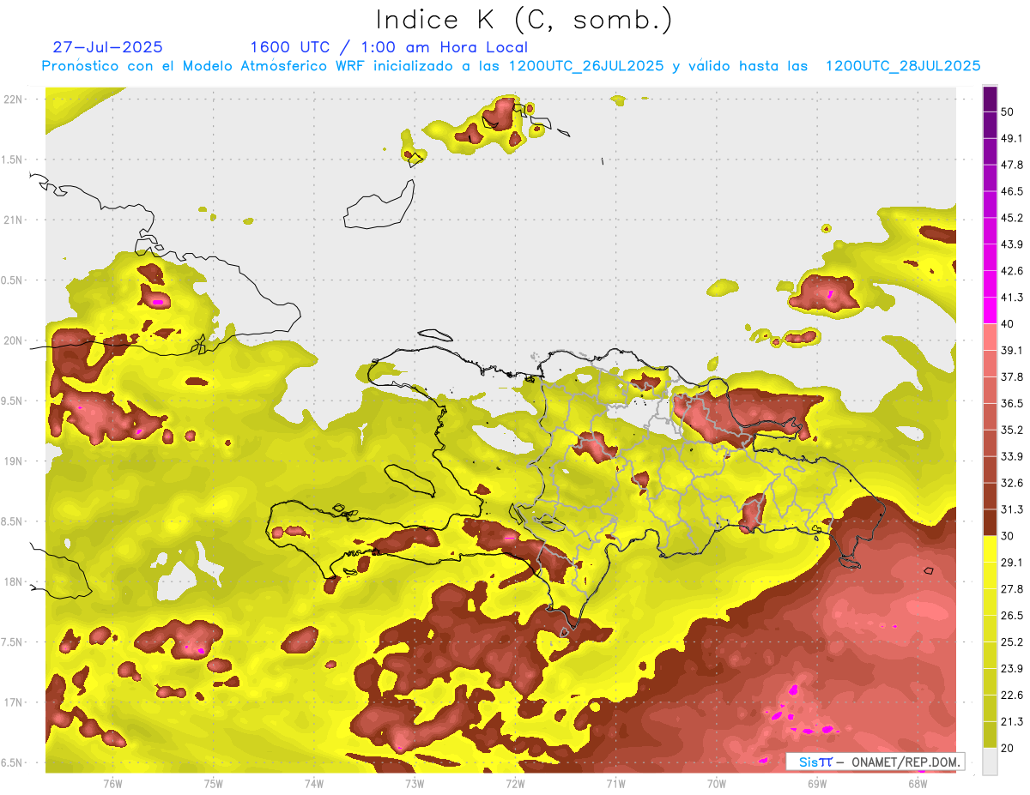
Task: Click the time '1600 UTC / 1:00 am Hora Local'
Action: (x=389, y=47)
